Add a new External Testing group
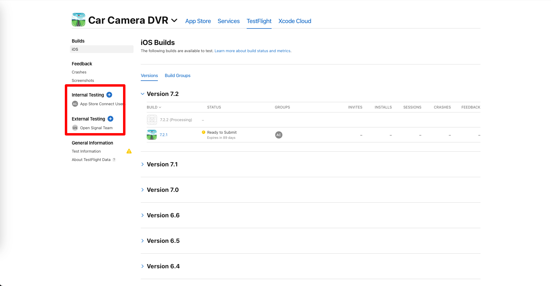Image resolution: width=551 pixels, height=286 pixels. tap(110, 119)
